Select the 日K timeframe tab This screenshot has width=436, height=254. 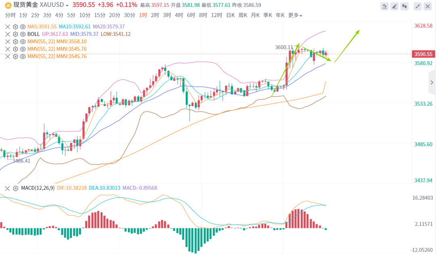(x=230, y=15)
